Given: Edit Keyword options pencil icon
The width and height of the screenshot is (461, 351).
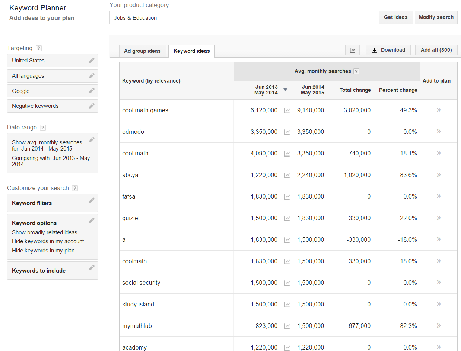Looking at the screenshot, I should point(92,220).
